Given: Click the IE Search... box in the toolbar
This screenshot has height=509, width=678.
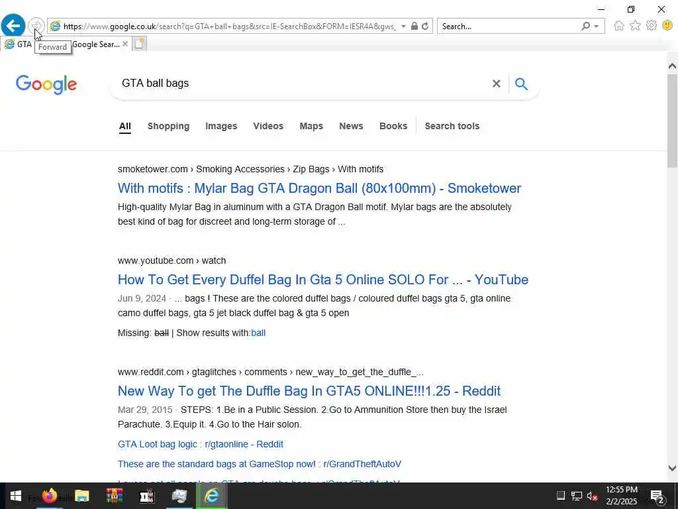Looking at the screenshot, I should 508,26.
